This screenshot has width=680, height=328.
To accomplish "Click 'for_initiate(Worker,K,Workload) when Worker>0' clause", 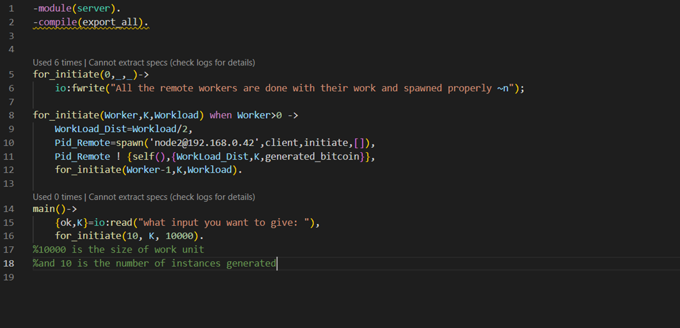I will [165, 115].
